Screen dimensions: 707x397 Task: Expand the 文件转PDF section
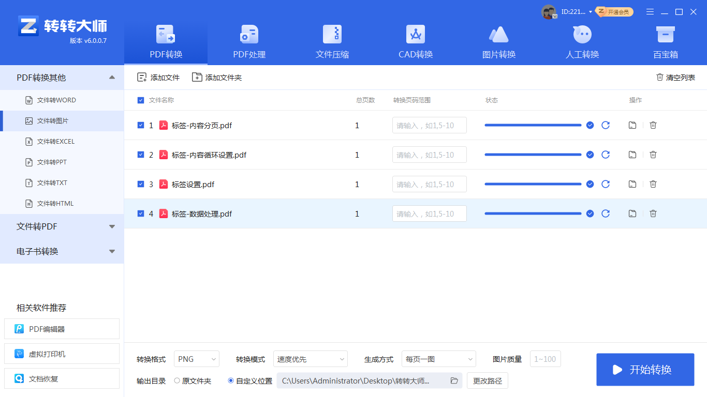[x=62, y=226]
